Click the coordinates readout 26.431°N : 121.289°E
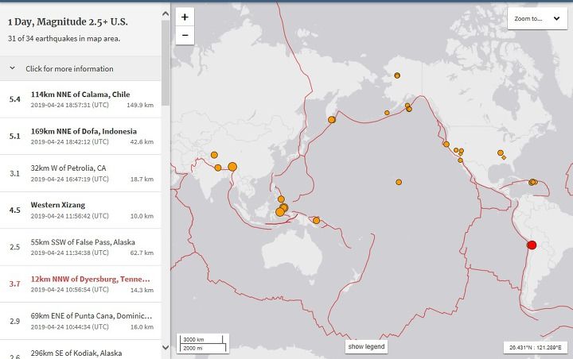This screenshot has width=573, height=359. 536,347
